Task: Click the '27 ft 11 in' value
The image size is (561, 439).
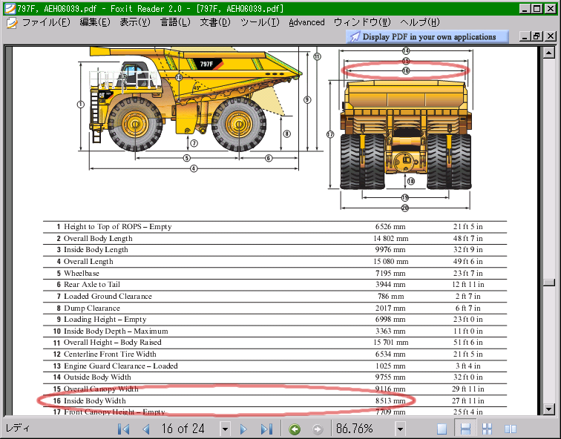Action: pos(468,400)
